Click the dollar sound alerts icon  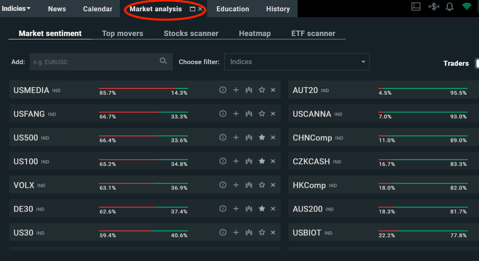pyautogui.click(x=433, y=7)
